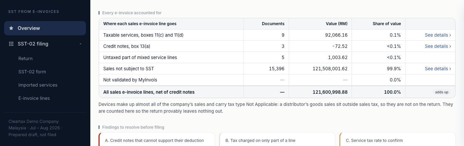Select 'Not validated by MyInvois' row label

click(130, 80)
